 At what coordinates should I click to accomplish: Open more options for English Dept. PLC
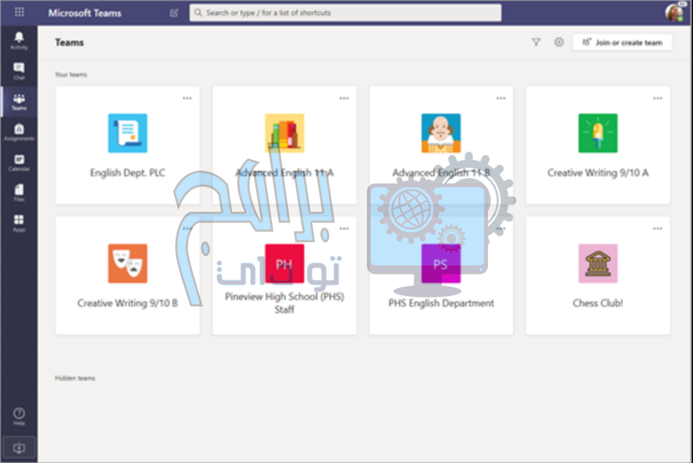(187, 98)
